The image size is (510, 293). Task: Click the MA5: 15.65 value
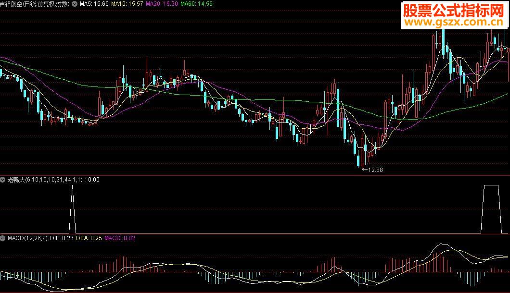coord(94,4)
